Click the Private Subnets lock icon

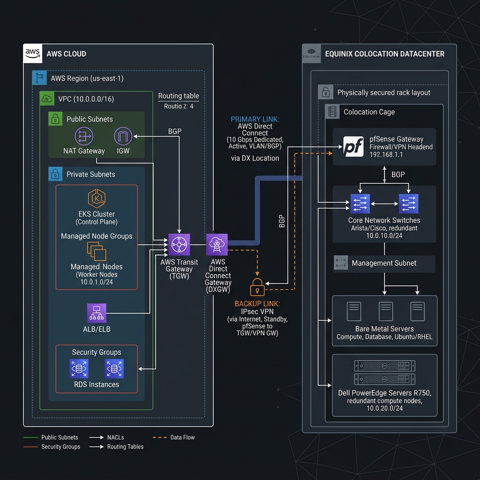pyautogui.click(x=55, y=174)
